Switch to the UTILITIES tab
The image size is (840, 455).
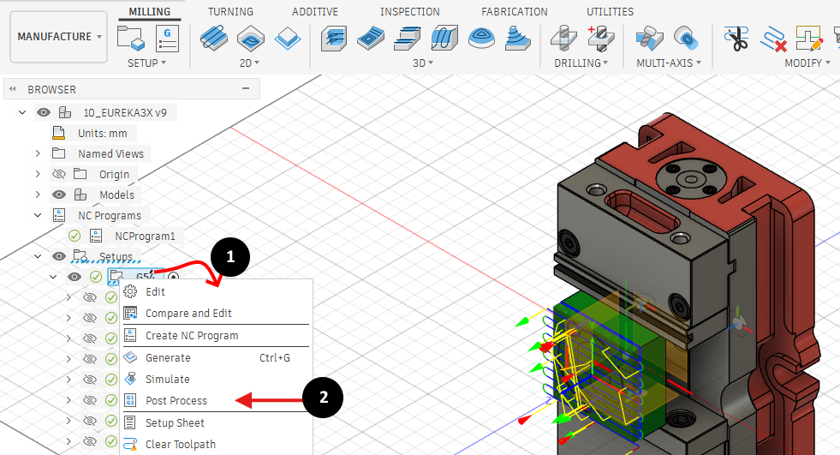point(610,11)
